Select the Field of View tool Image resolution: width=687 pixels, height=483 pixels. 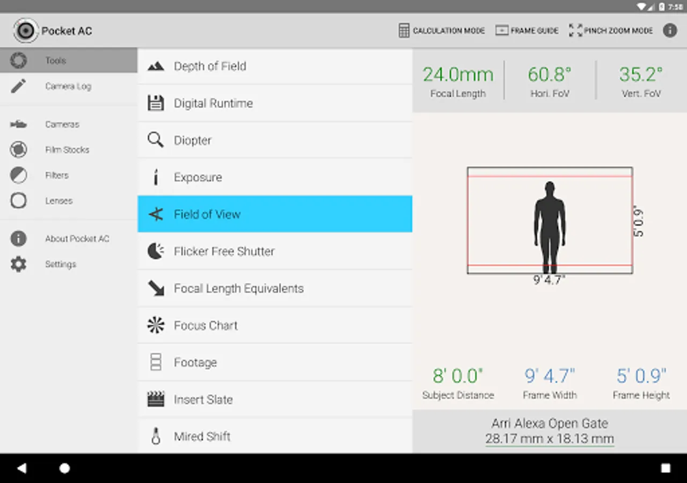[275, 214]
